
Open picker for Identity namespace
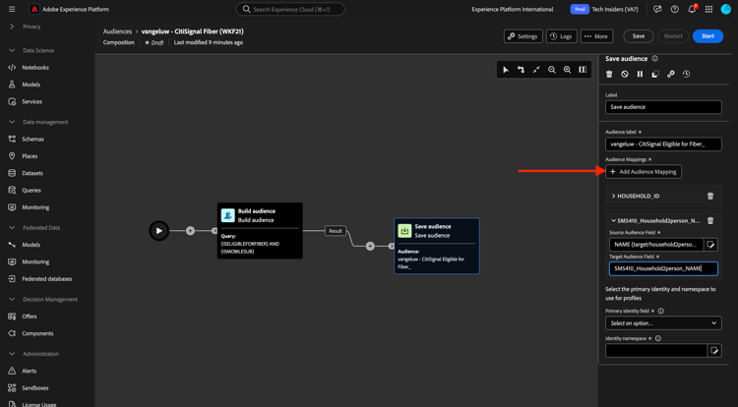pos(714,351)
